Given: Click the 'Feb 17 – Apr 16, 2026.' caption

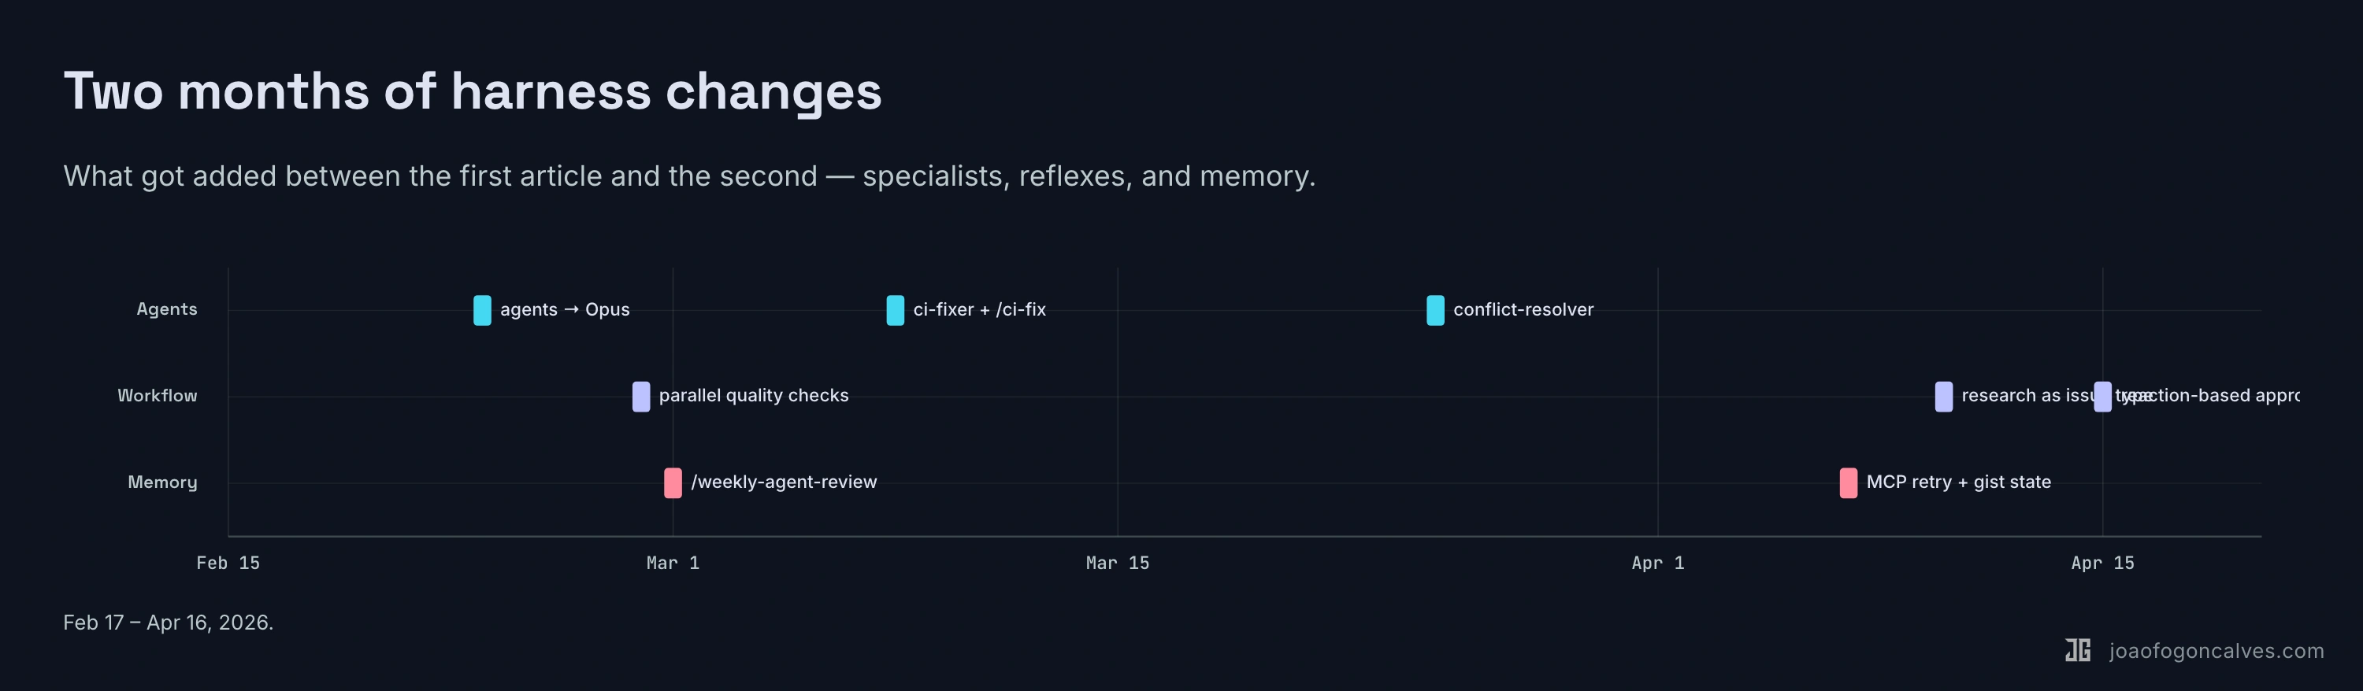Looking at the screenshot, I should point(168,623).
